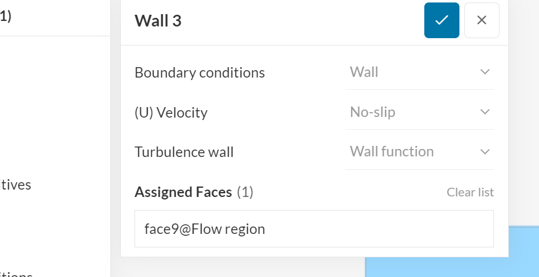Click the Boundary conditions label
This screenshot has height=277, width=539.
(x=200, y=73)
